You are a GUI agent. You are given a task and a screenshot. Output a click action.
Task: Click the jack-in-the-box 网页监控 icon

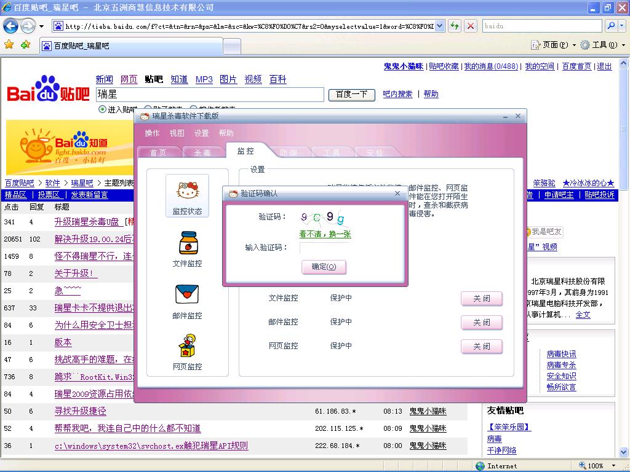coord(187,345)
